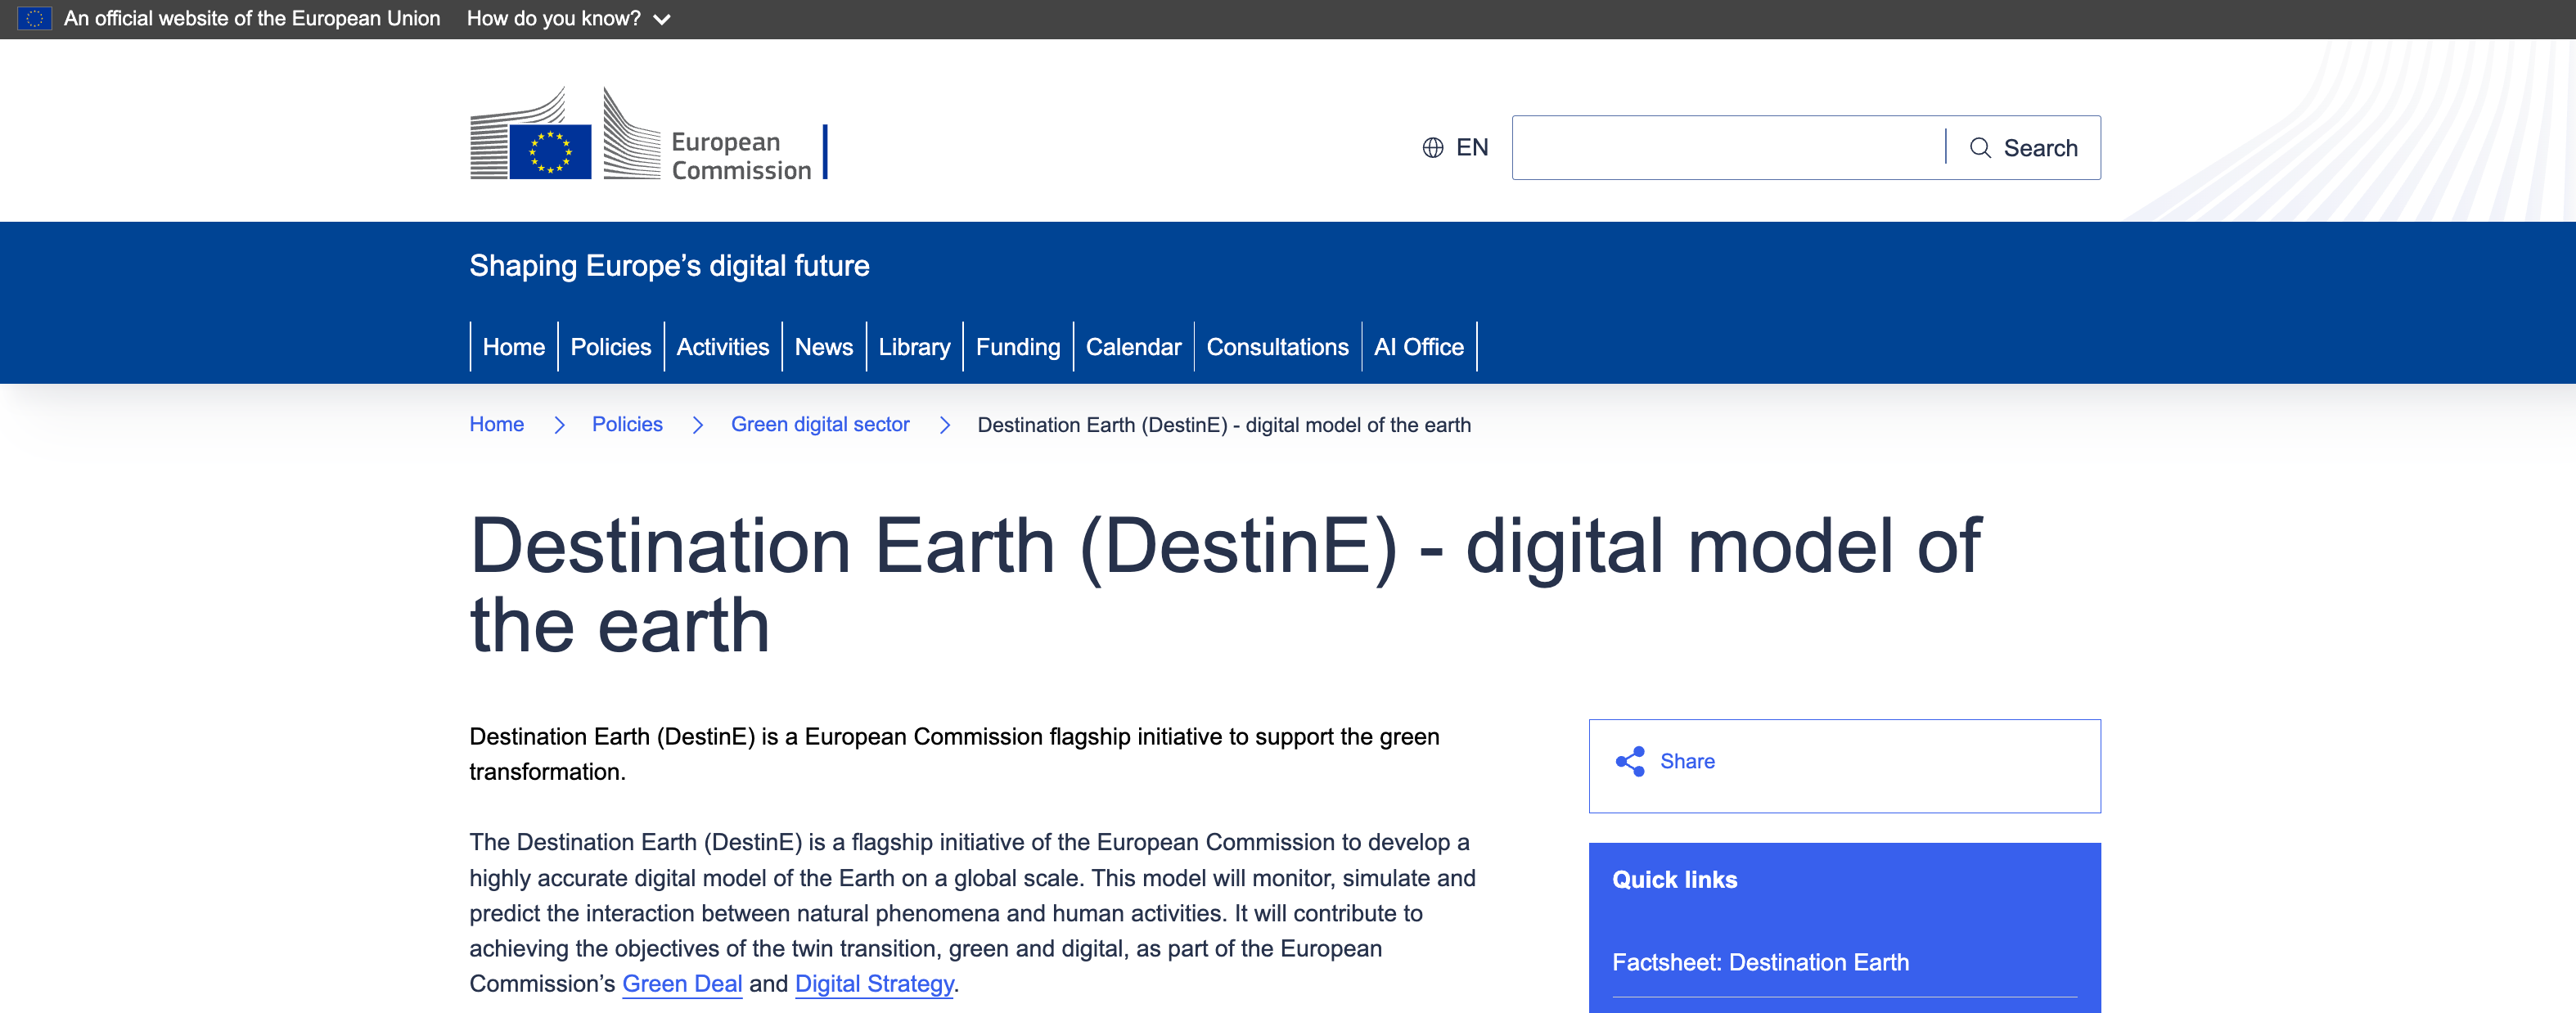This screenshot has width=2576, height=1013.
Task: Open the EN language selector
Action: 1471,148
